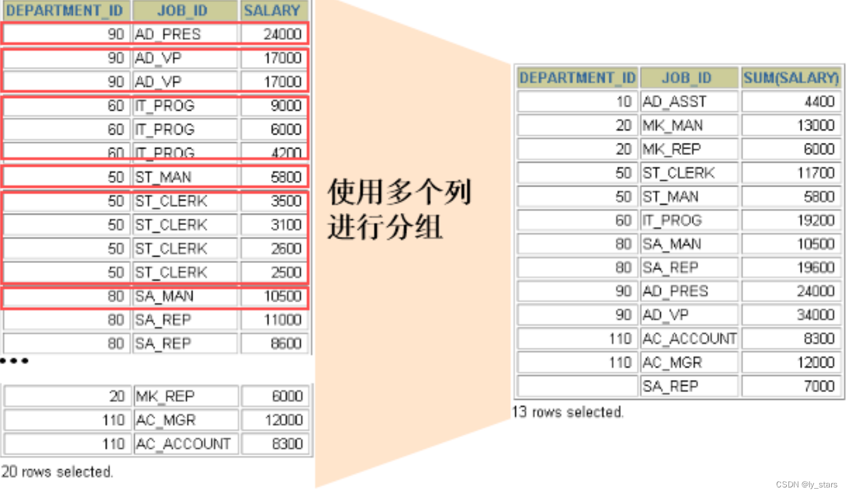847x495 pixels.
Task: Click the 使用多个列进行分组 caption text
Action: pyautogui.click(x=399, y=210)
